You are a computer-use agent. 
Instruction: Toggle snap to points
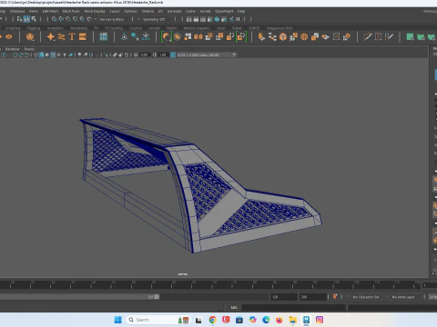68,19
